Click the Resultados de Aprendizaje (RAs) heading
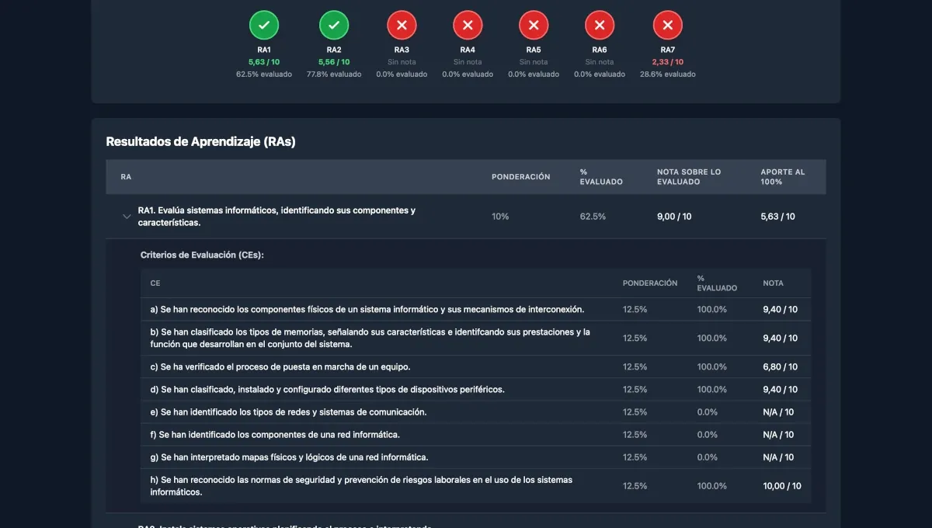The width and height of the screenshot is (932, 528). coord(201,142)
